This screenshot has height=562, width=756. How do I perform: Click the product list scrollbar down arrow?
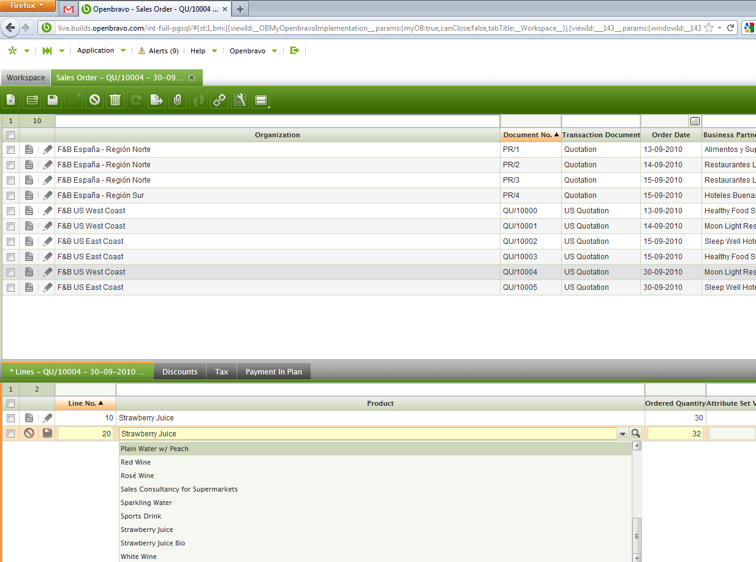point(637,558)
